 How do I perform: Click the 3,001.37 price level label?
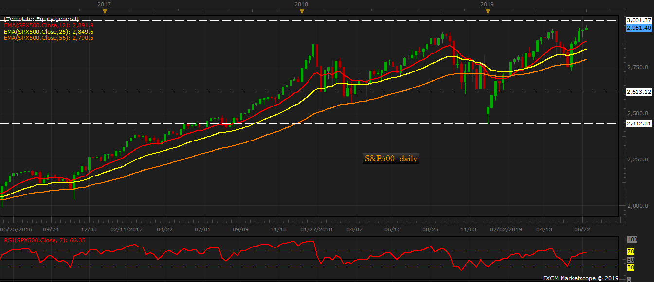coord(639,20)
